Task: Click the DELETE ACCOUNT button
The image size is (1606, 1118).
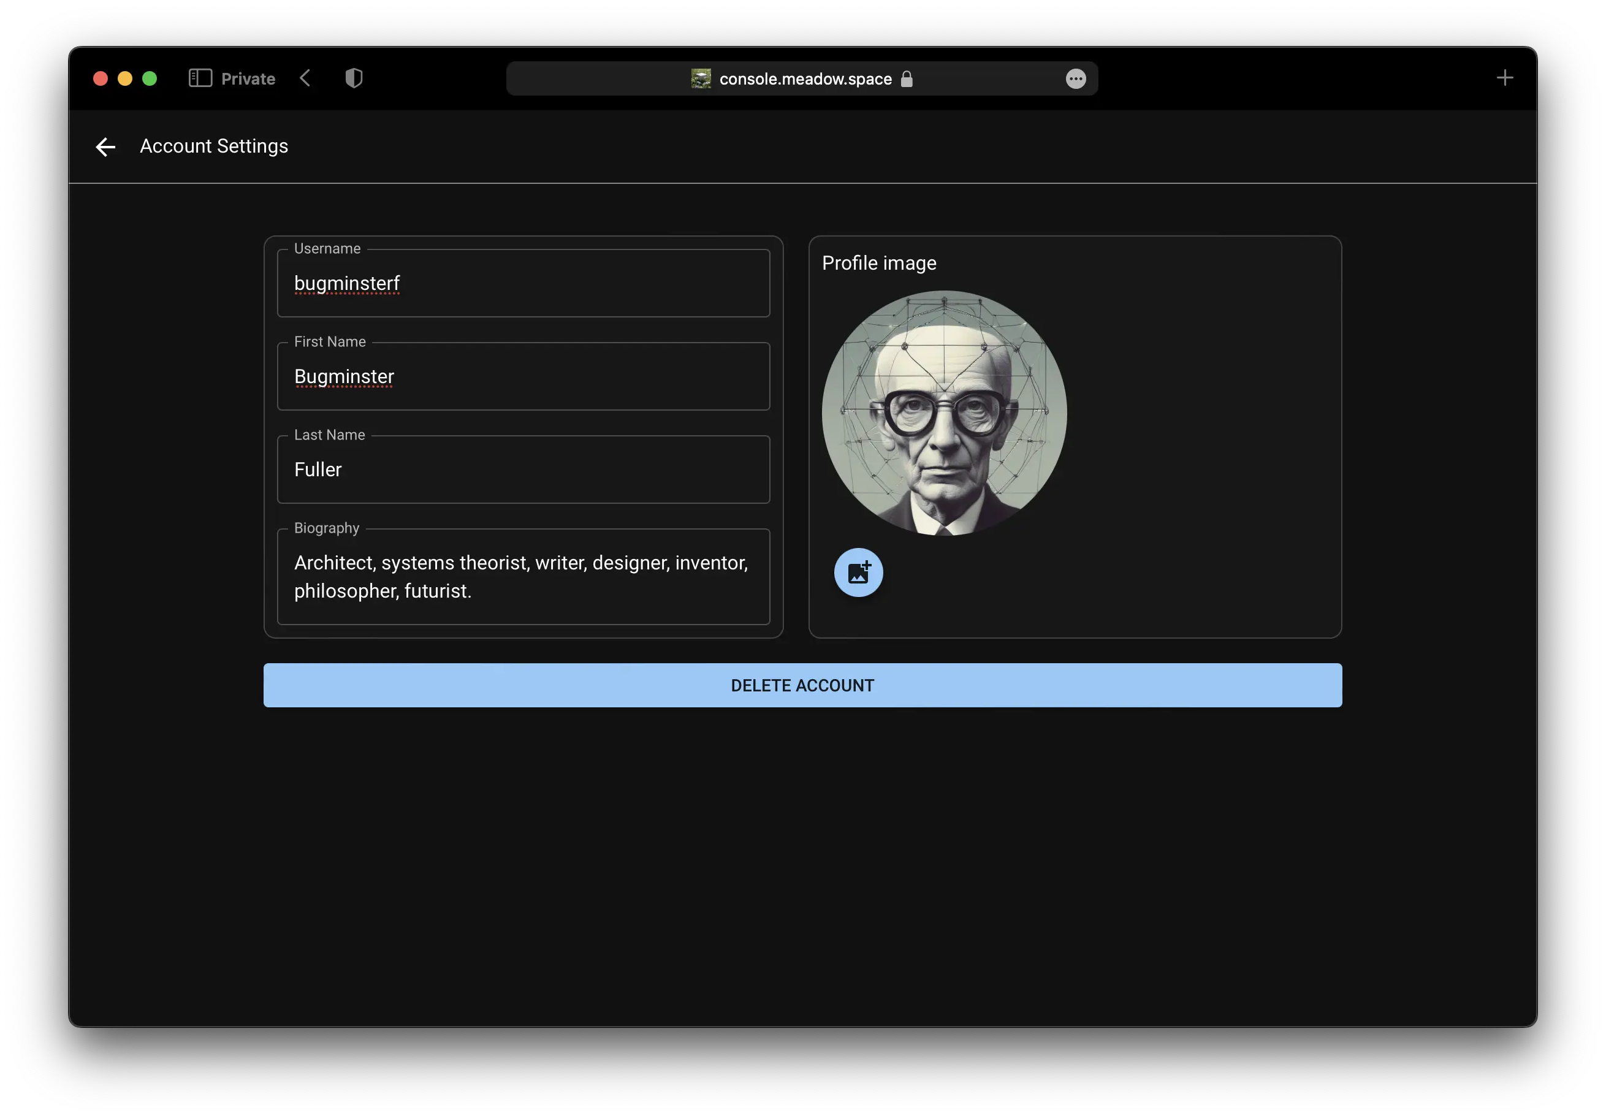Action: point(802,685)
